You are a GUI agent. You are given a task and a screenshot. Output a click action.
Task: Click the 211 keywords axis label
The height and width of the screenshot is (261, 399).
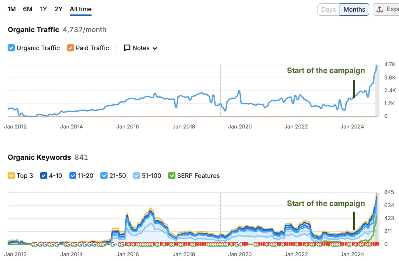point(388,231)
